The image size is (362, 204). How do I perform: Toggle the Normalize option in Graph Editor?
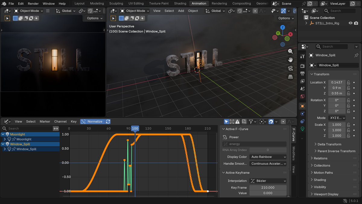coord(92,121)
